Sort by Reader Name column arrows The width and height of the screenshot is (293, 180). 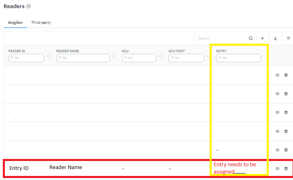point(114,56)
